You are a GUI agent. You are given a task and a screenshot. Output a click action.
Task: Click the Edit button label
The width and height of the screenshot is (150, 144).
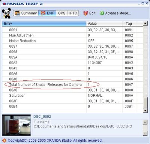point(92,13)
